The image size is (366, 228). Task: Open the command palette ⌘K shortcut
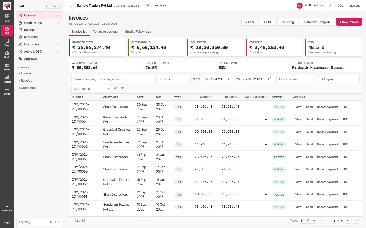pos(340,6)
